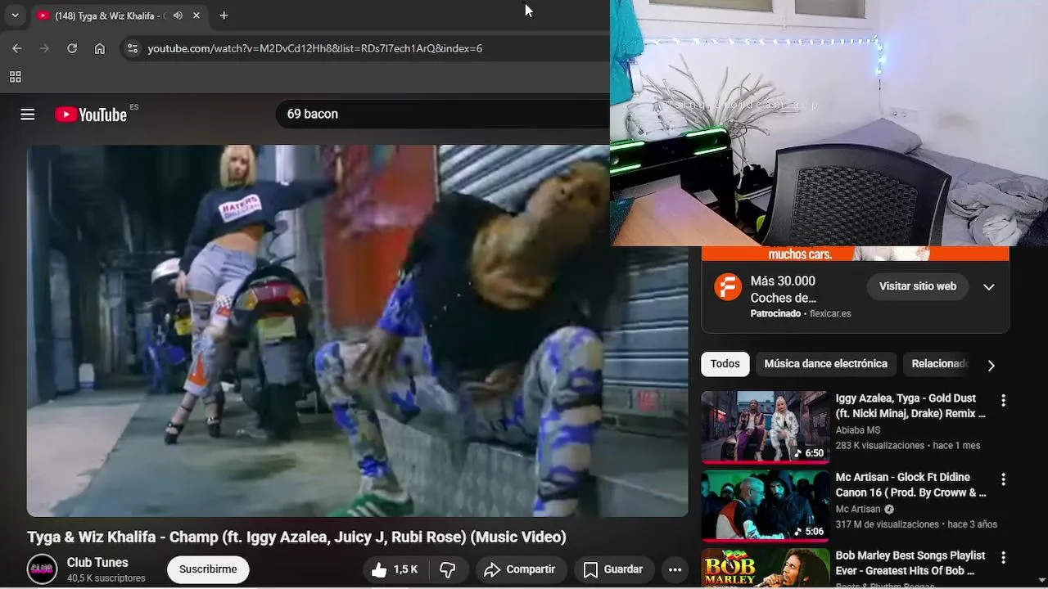Open the apps grid in bookmarks bar
This screenshot has height=589, width=1048.
(15, 77)
